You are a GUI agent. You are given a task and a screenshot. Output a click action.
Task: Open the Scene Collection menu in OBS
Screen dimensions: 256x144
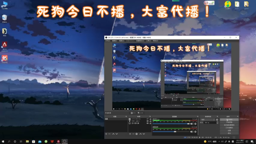point(140,41)
